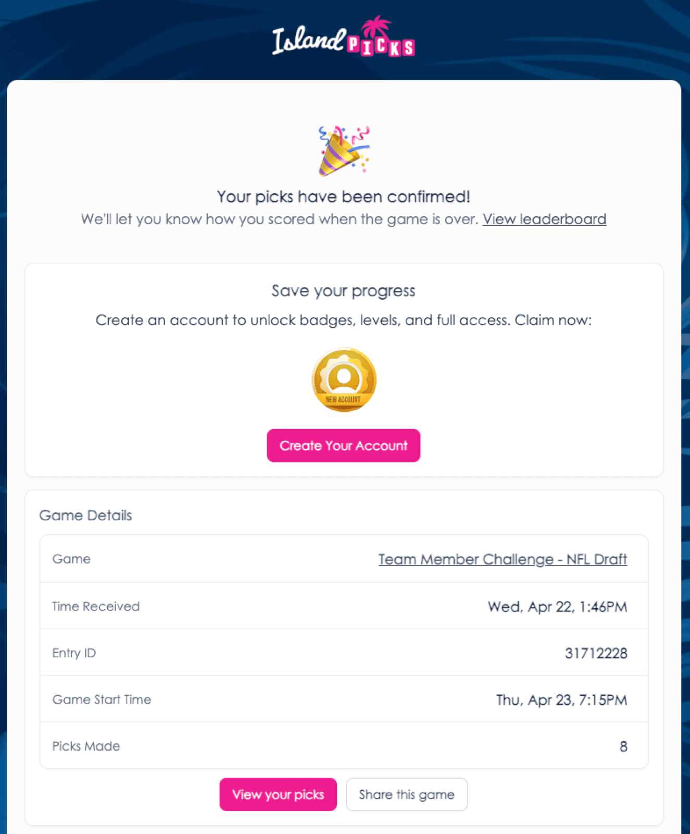Click the Share this game button
Viewport: 690px width, 834px height.
point(406,794)
